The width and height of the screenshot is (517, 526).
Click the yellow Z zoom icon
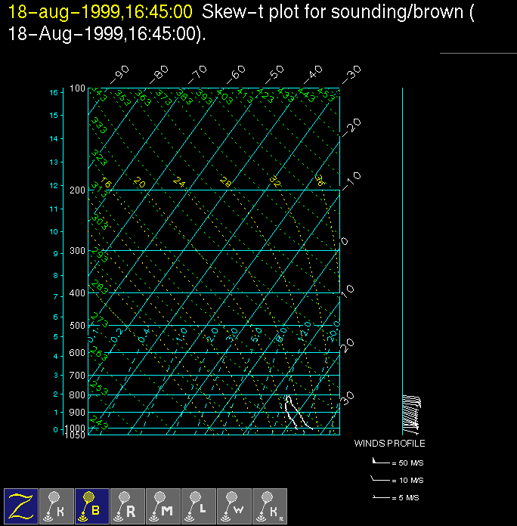click(x=21, y=505)
